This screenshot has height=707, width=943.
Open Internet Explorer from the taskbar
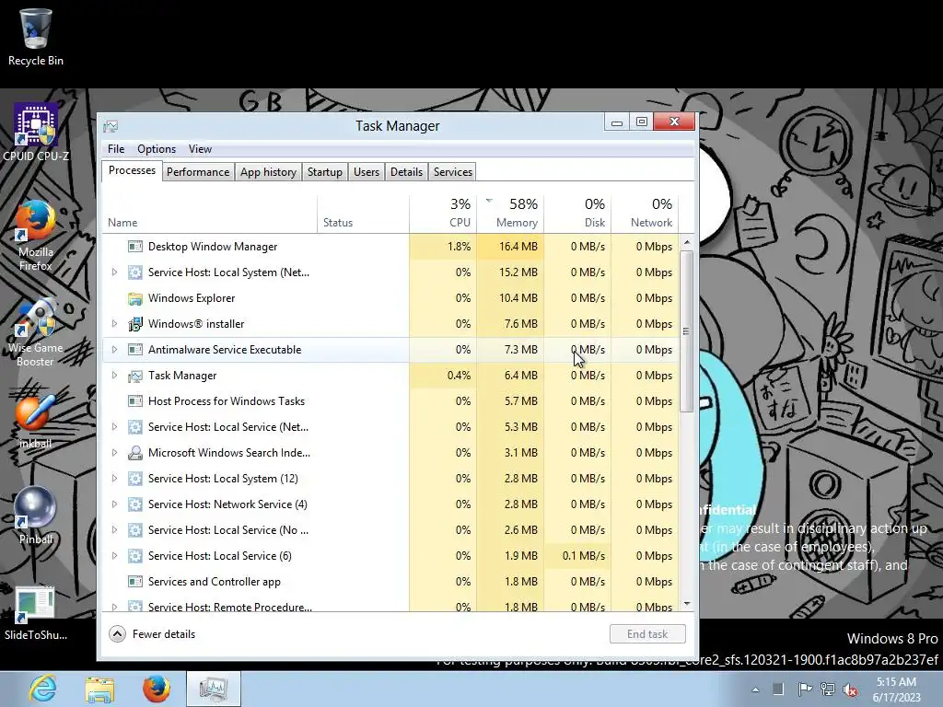(42, 689)
